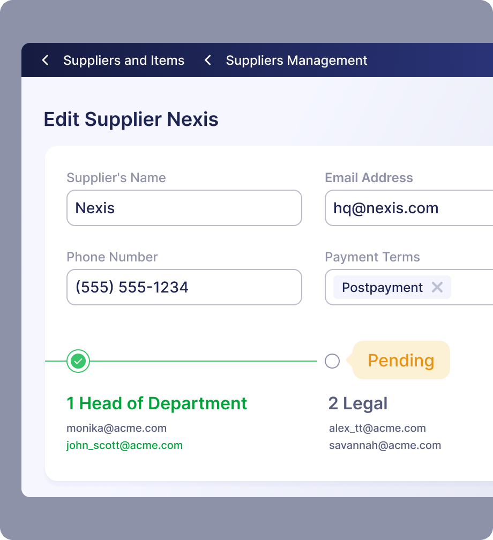Click the green checkmark step icon
This screenshot has width=493, height=540.
click(x=78, y=362)
